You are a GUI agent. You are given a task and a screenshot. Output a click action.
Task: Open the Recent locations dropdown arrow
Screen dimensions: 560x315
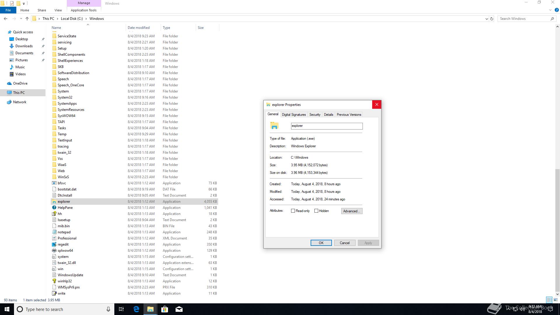coord(21,19)
